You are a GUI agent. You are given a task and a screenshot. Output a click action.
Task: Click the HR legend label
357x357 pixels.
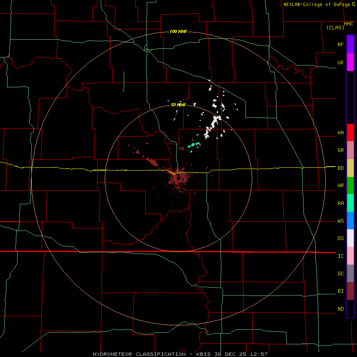click(340, 186)
